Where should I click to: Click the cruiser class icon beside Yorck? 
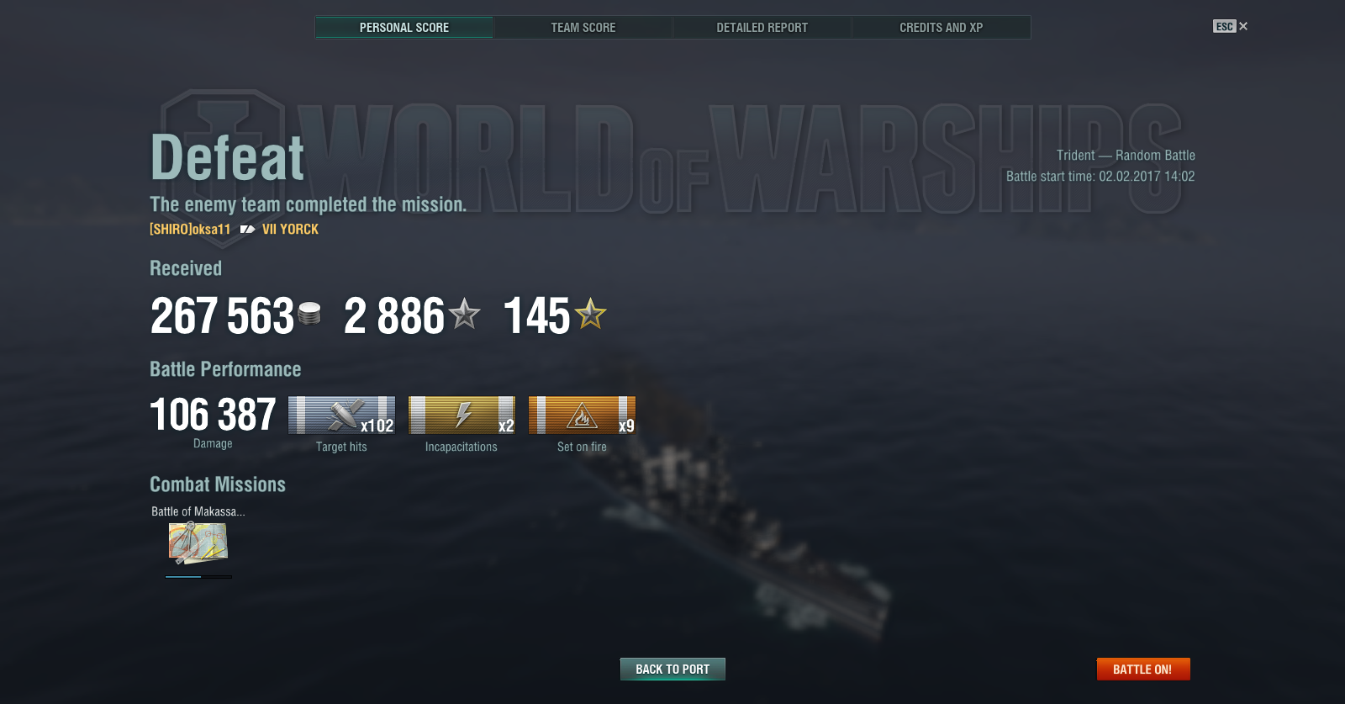[x=247, y=229]
